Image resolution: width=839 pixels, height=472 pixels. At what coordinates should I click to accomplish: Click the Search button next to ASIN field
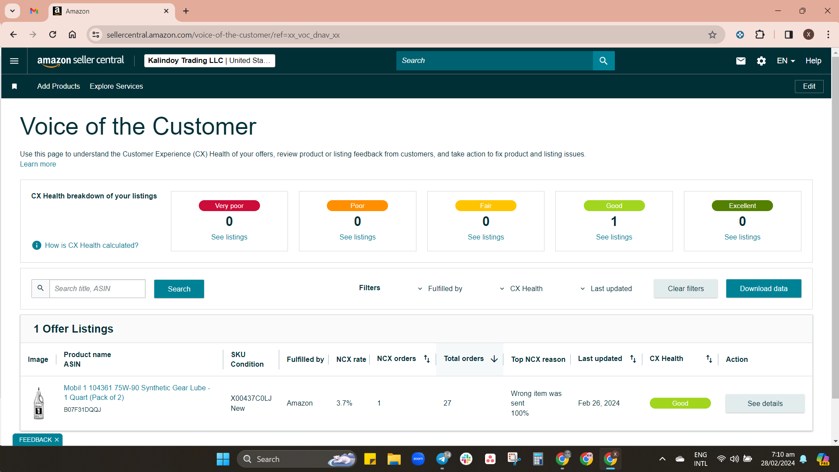tap(179, 289)
